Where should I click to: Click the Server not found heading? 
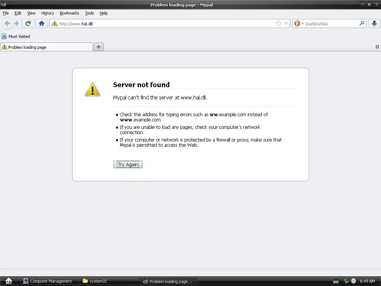click(141, 85)
